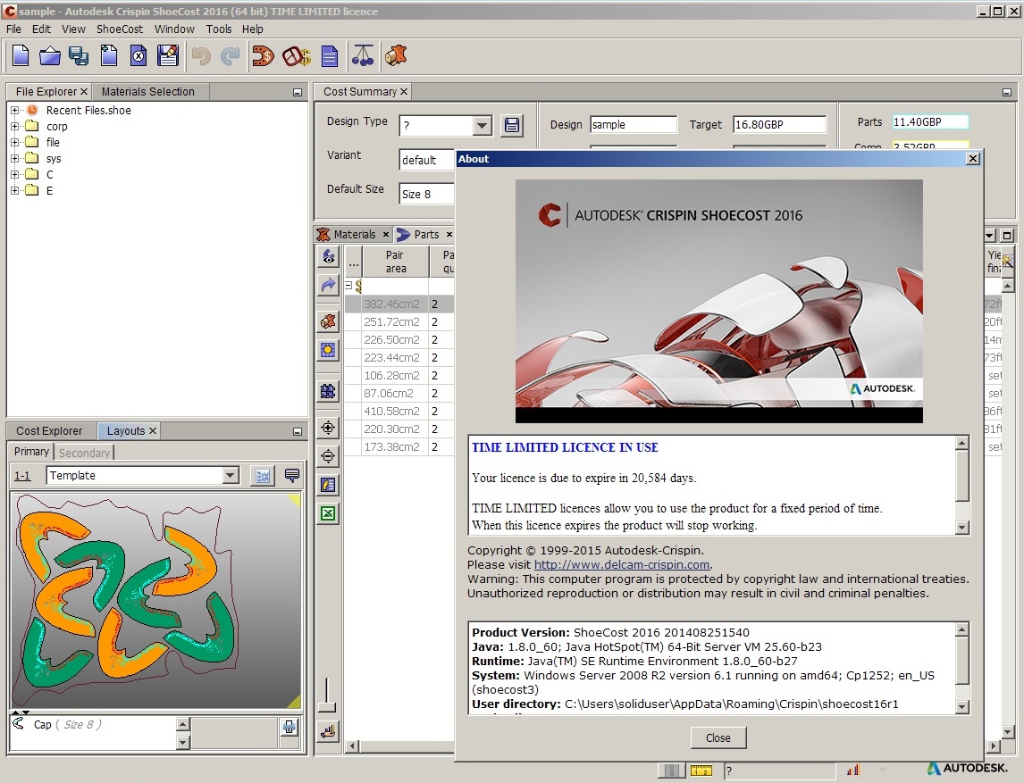The height and width of the screenshot is (783, 1024).
Task: Expand the Recent Files.shoe tree node
Action: pos(15,111)
